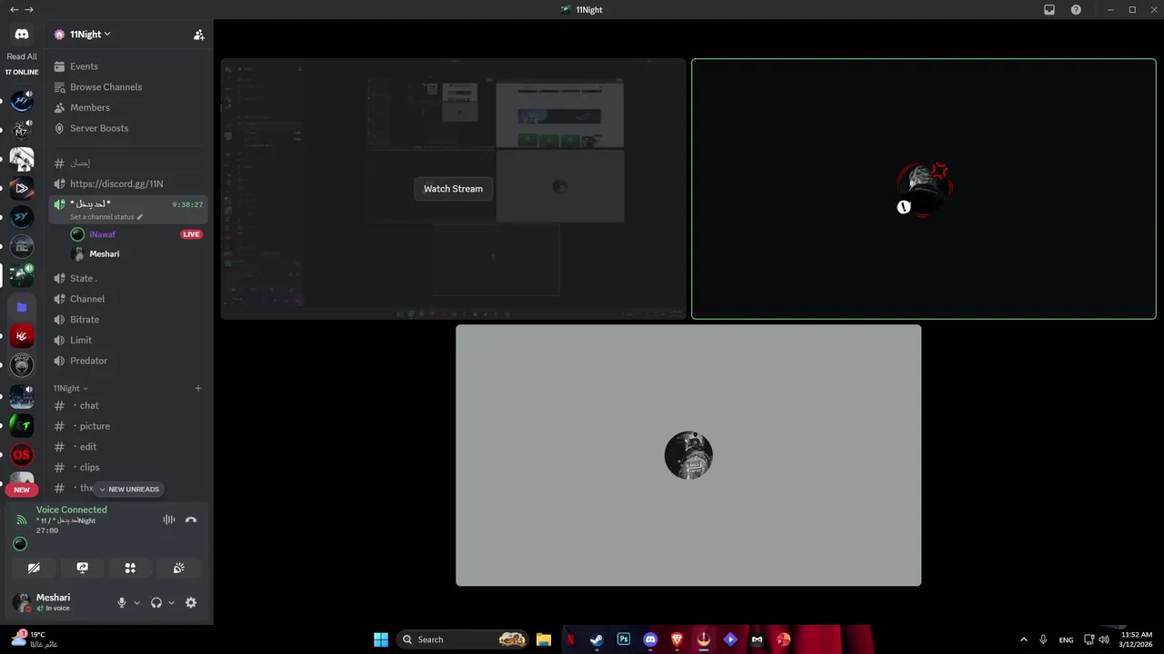Open the chat text channel

pos(130,405)
